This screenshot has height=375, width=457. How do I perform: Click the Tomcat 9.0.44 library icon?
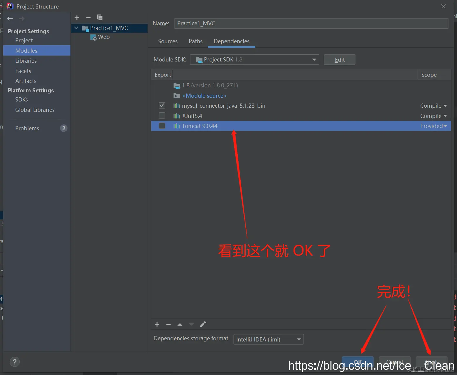pos(176,126)
